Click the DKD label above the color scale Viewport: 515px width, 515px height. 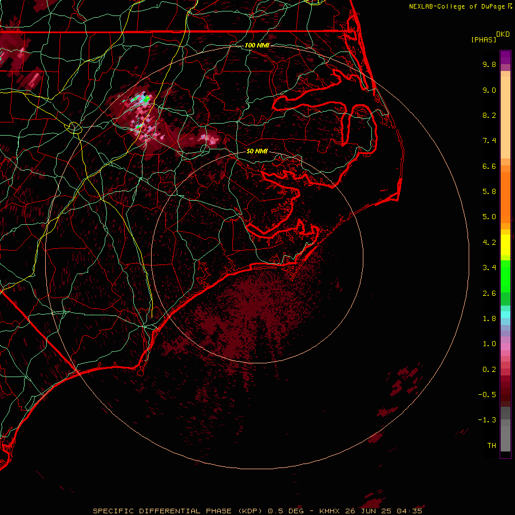pos(503,34)
